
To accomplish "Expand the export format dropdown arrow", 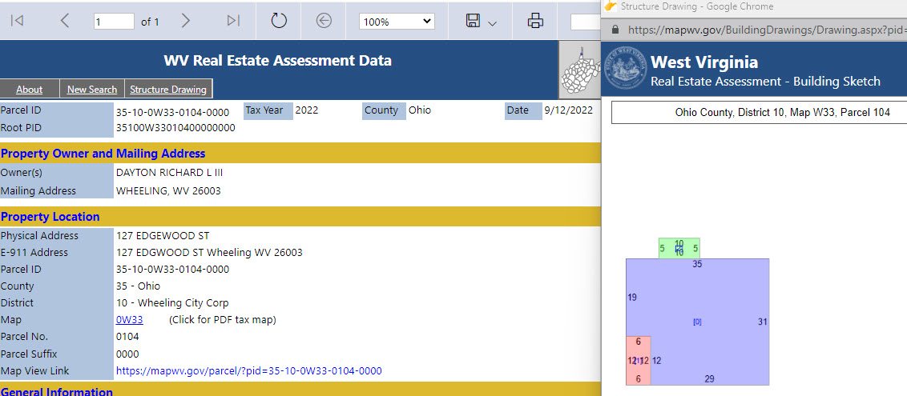I will (493, 23).
